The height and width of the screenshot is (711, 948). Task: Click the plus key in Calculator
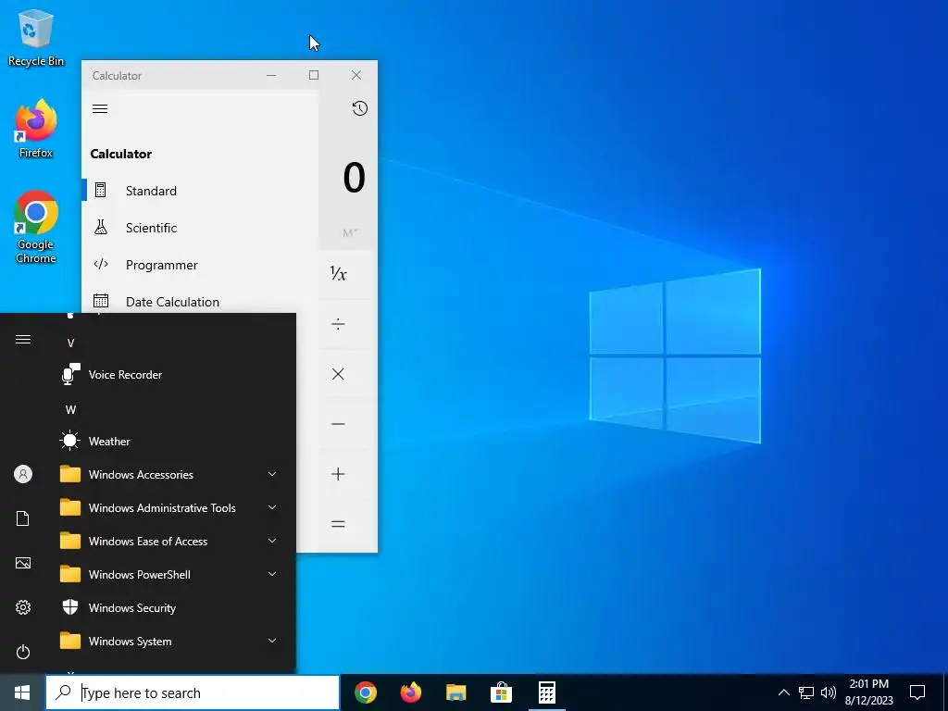338,474
